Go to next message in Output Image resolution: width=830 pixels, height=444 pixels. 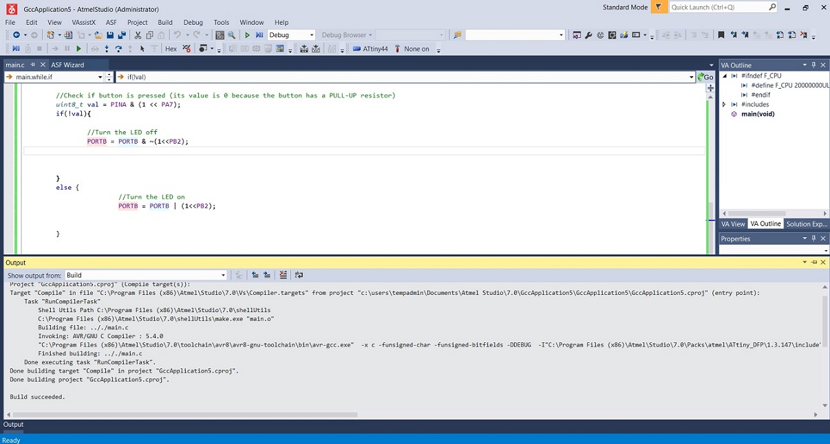click(x=267, y=275)
